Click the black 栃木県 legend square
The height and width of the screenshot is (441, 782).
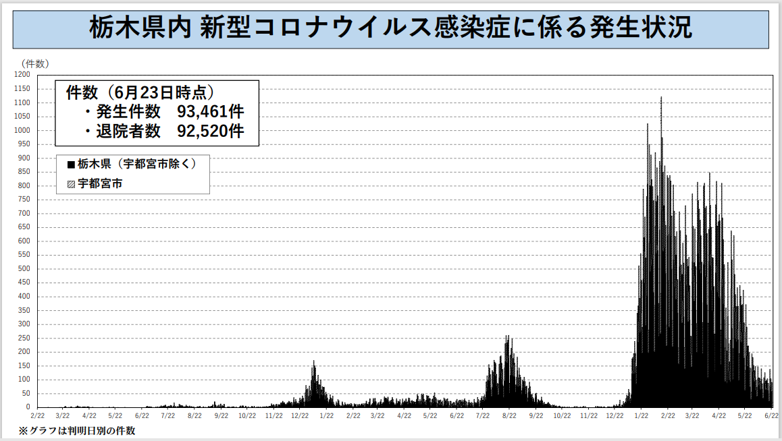point(71,164)
